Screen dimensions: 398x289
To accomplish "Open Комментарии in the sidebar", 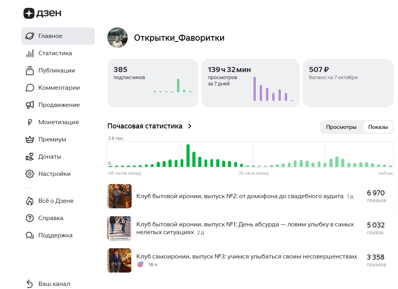I will pos(59,88).
